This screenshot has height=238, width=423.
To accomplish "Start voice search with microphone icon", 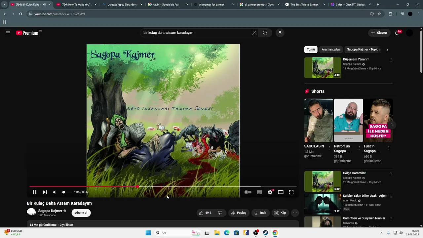I will tap(280, 33).
